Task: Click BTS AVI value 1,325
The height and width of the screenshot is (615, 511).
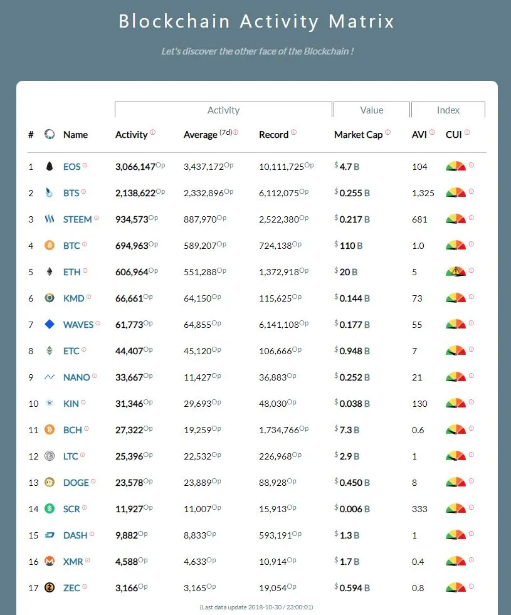Action: click(423, 193)
